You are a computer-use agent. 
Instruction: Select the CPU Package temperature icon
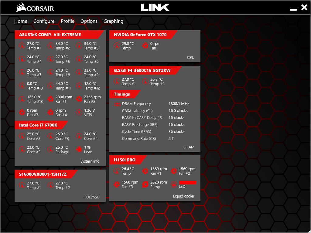(x=50, y=149)
